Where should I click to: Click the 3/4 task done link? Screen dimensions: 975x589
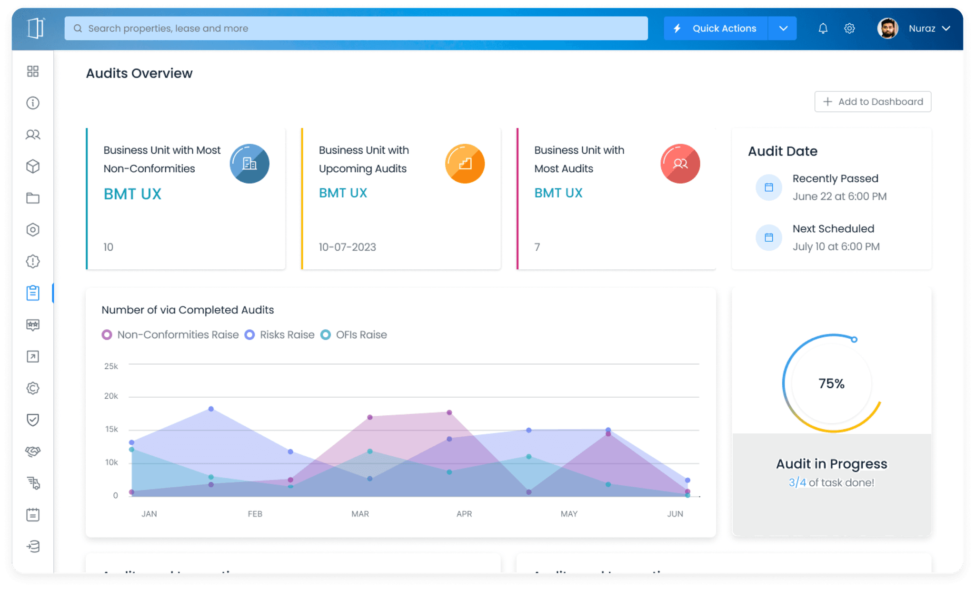click(797, 482)
